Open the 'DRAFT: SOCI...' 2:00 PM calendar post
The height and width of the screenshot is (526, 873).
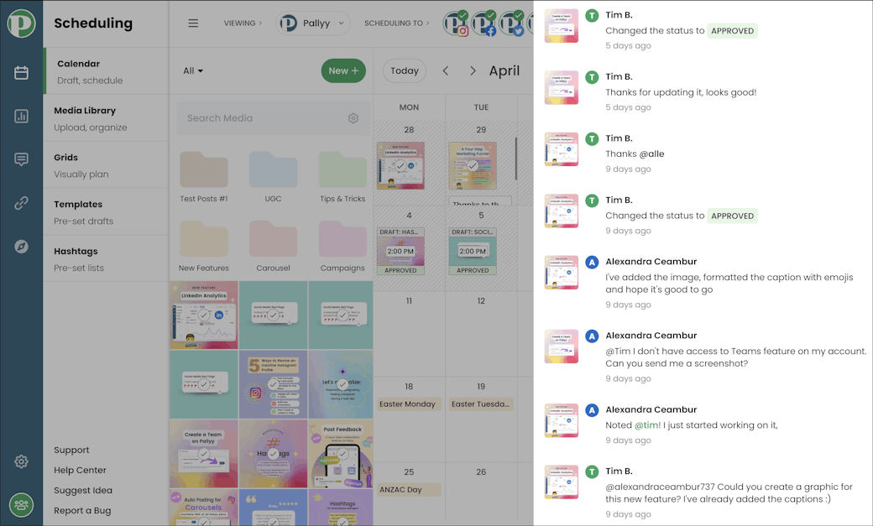(x=473, y=251)
